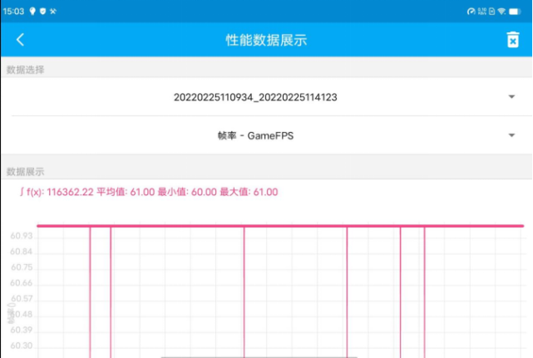Tap the speedometer icon in status bar

click(x=471, y=11)
